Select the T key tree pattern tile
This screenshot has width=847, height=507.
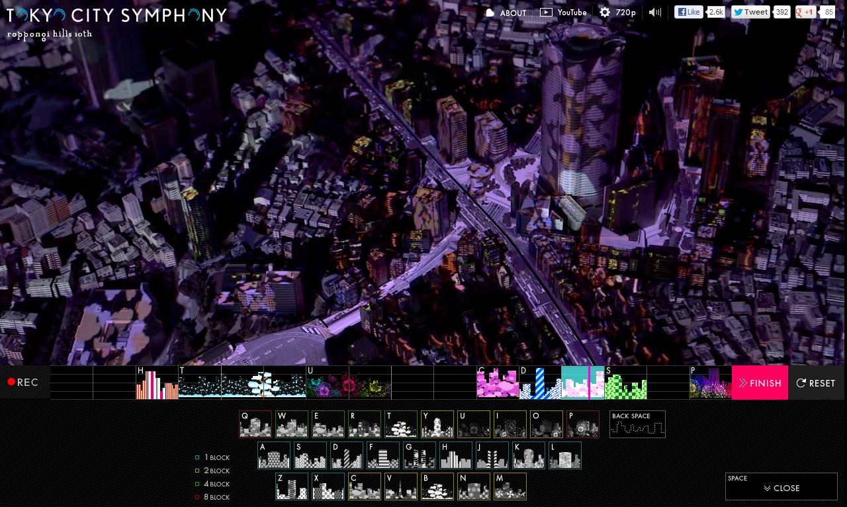401,424
